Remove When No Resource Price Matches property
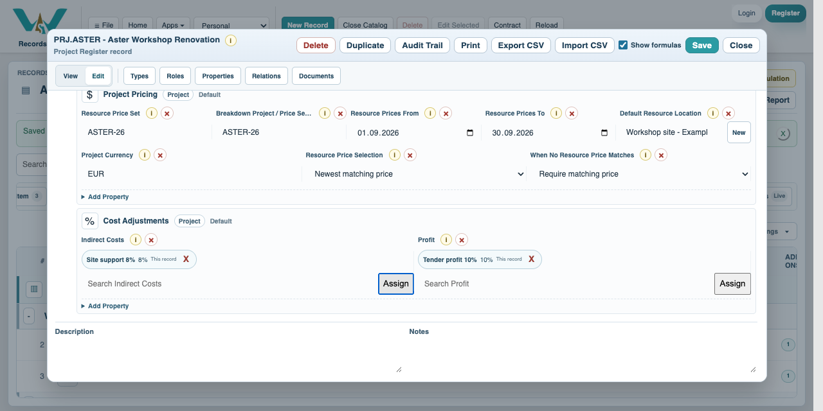The height and width of the screenshot is (411, 823). point(661,155)
